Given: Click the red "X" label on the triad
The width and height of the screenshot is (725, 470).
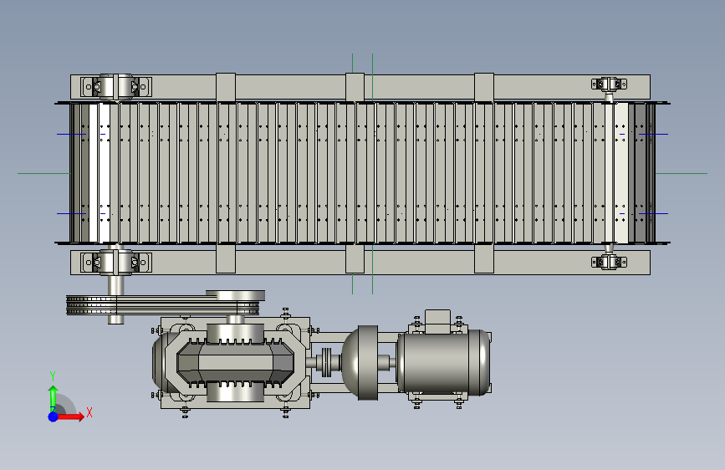Looking at the screenshot, I should [x=89, y=412].
